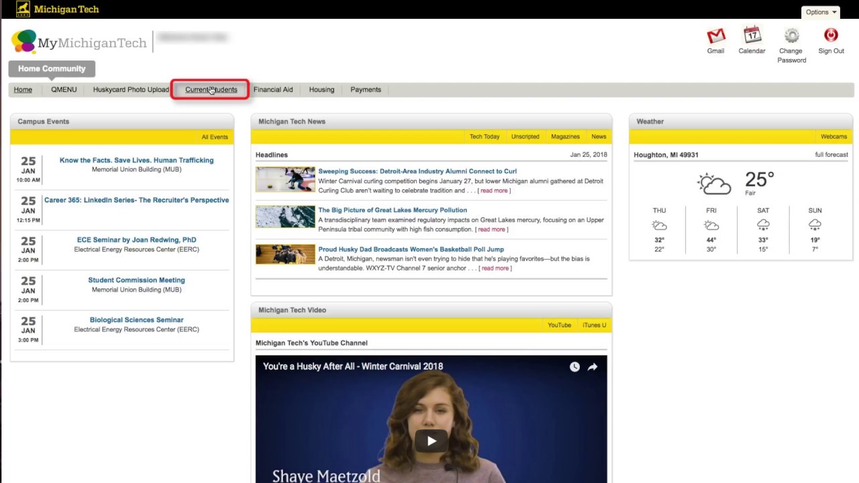Image resolution: width=859 pixels, height=483 pixels.
Task: Open Proud Husky Dad basketball headline
Action: point(411,249)
